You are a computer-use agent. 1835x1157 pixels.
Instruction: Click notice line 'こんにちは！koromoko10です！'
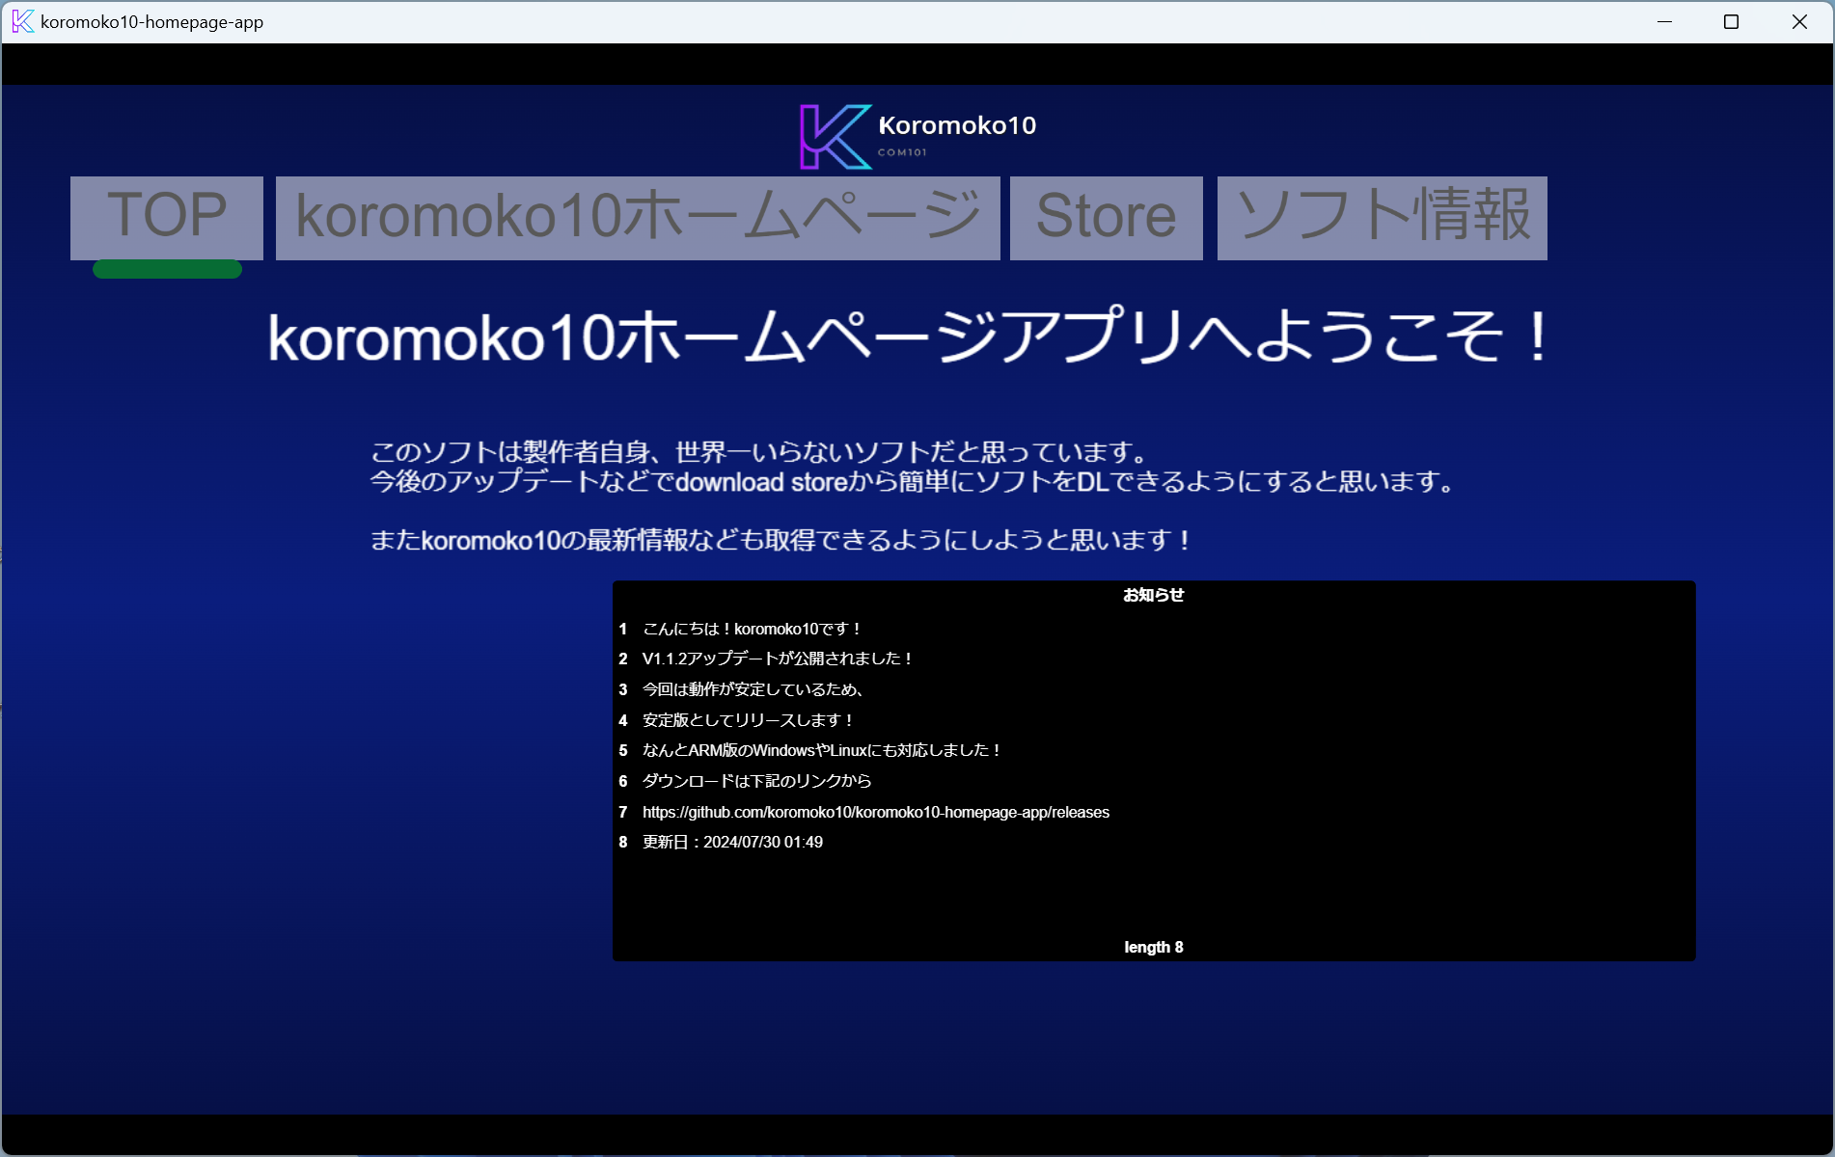point(753,629)
